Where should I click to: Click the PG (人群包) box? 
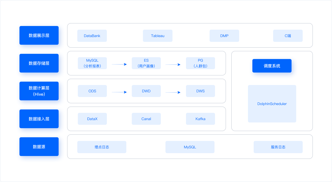(x=200, y=63)
